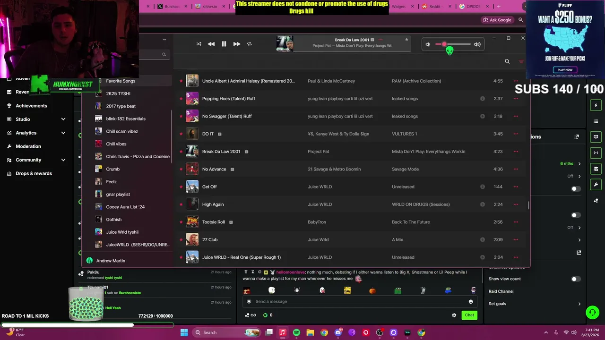605x340 pixels.
Task: Skip forward to the next track
Action: pos(237,44)
